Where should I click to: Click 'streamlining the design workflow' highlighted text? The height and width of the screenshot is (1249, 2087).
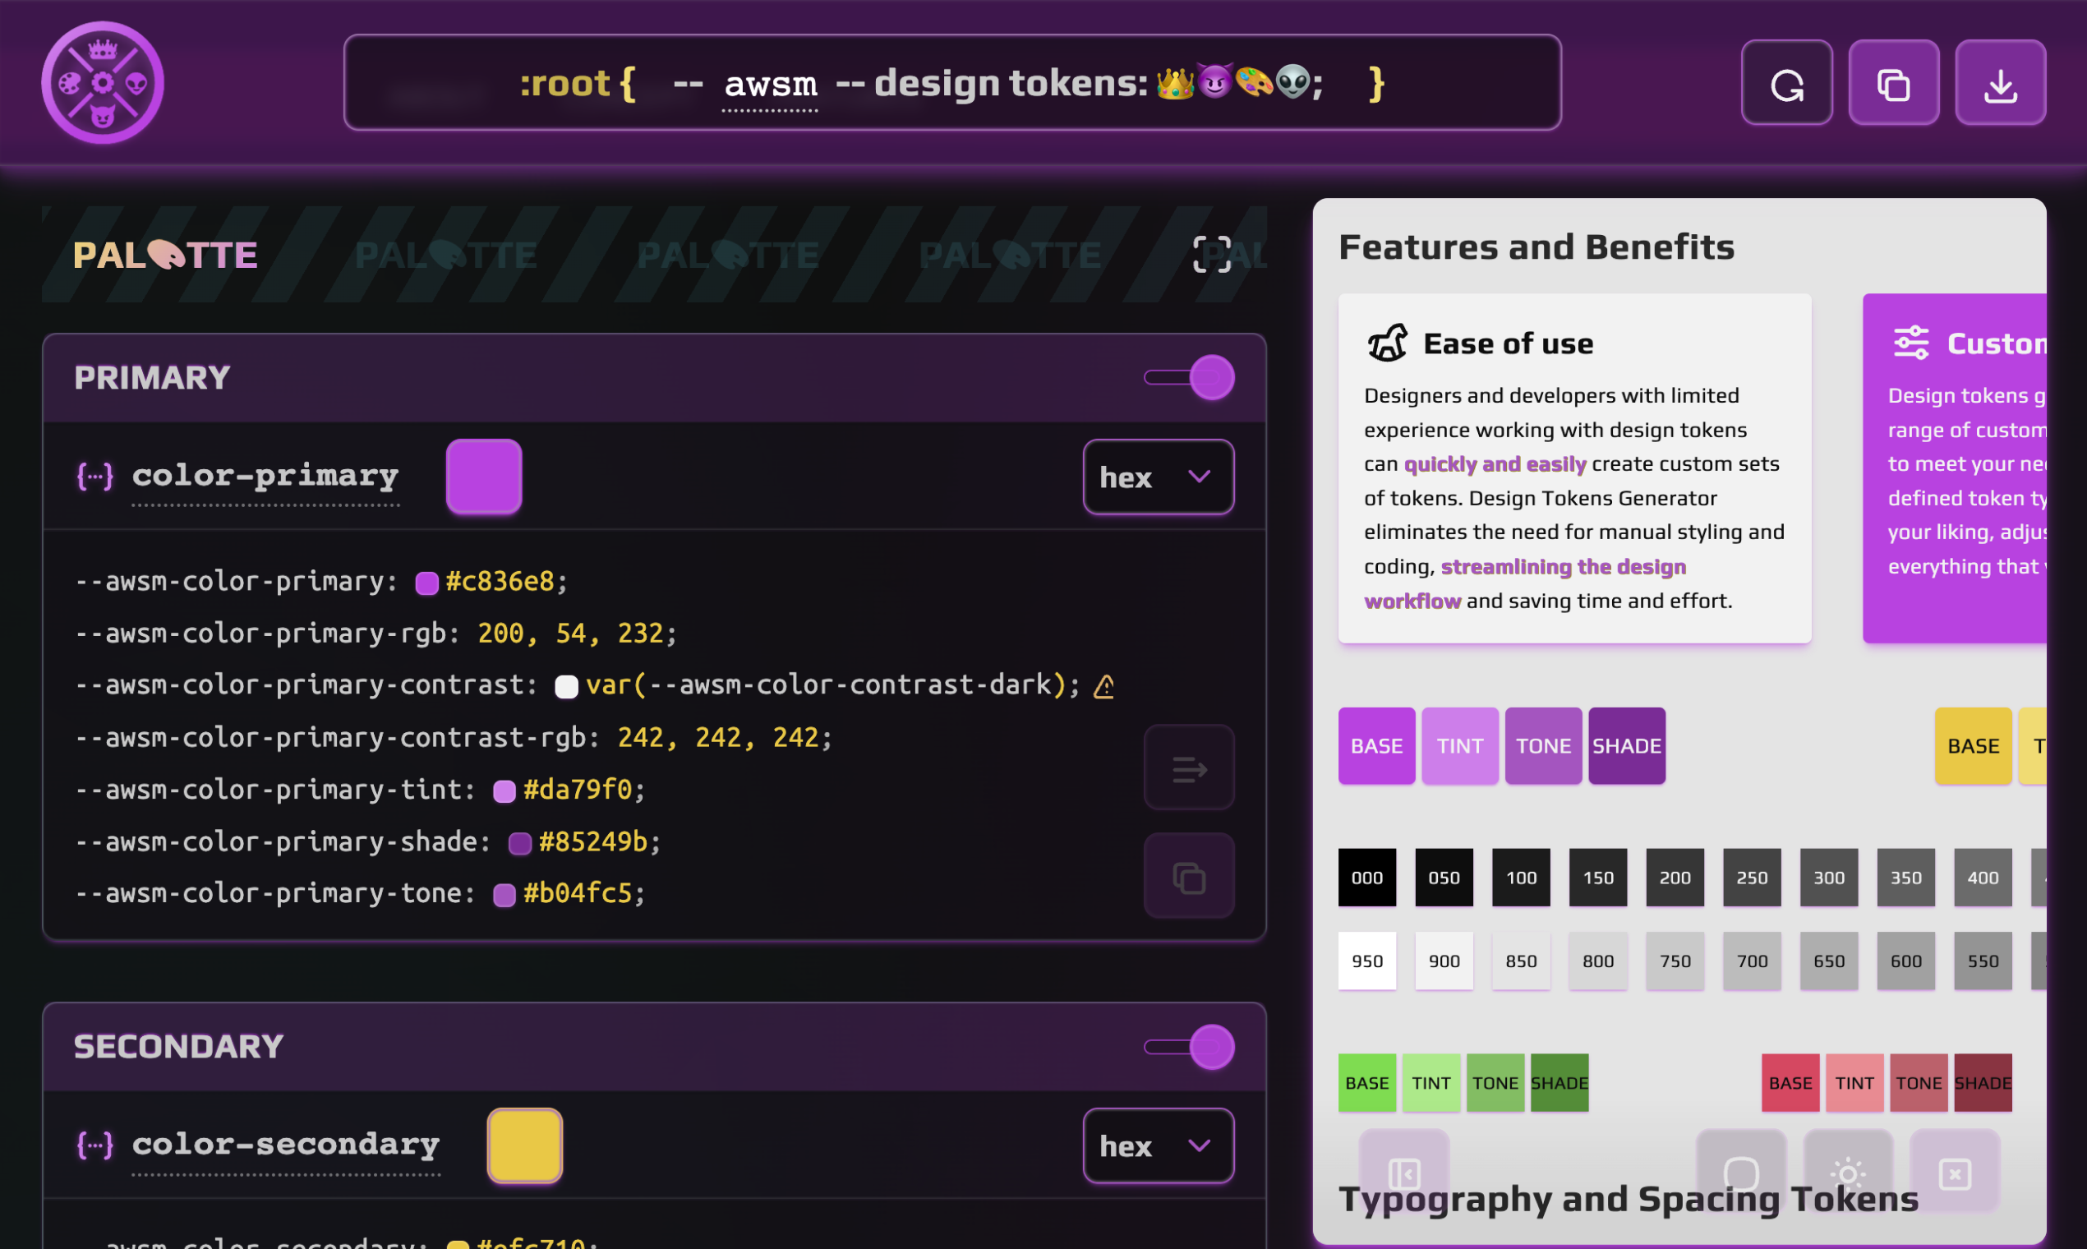(1525, 584)
